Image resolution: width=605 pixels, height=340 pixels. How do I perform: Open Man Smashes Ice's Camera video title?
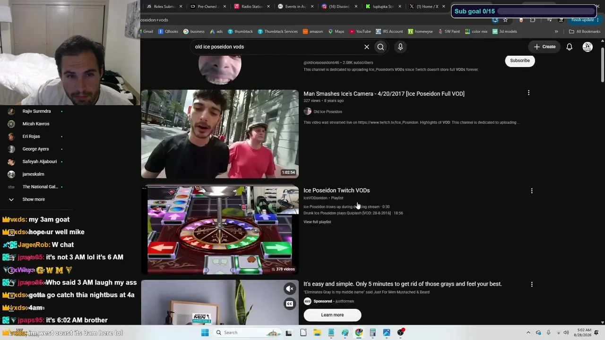pos(384,93)
